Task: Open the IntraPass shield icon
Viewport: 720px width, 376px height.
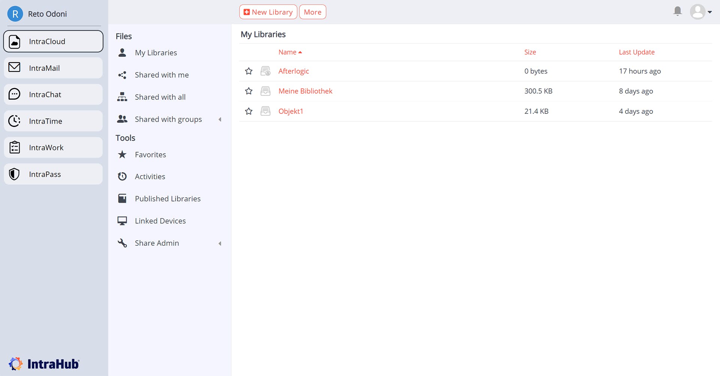Action: [14, 174]
